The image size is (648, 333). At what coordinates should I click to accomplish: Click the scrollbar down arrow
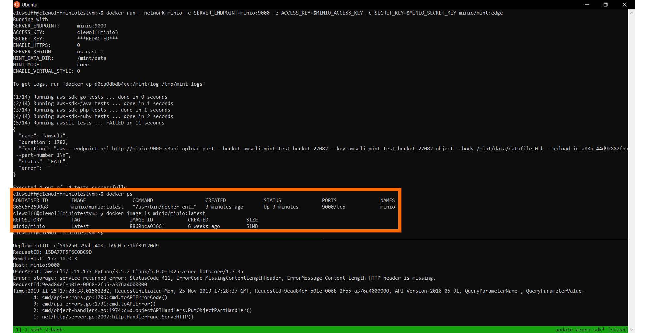[631, 329]
